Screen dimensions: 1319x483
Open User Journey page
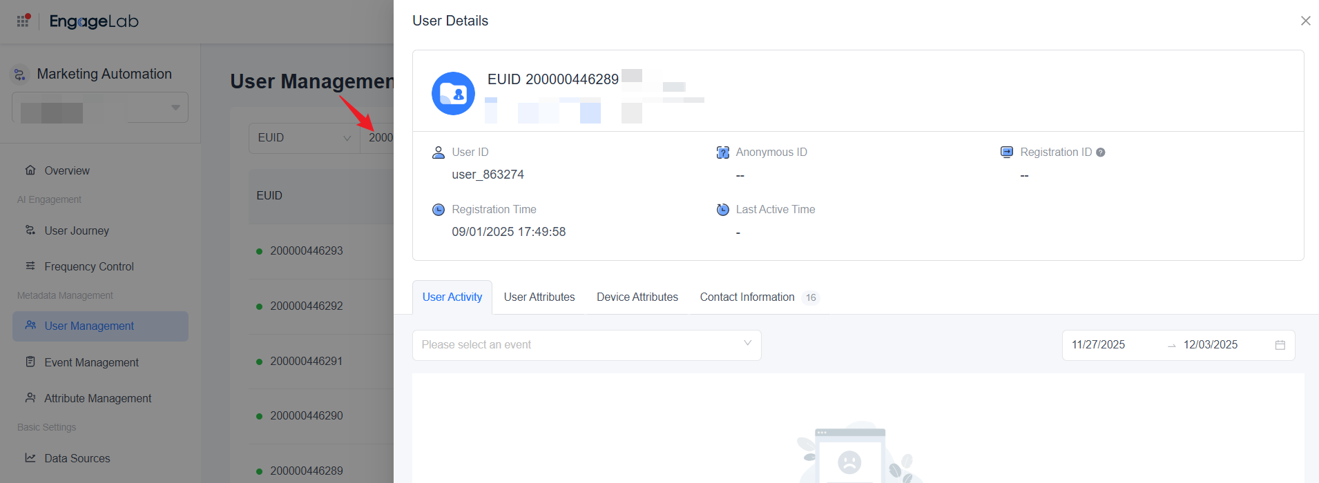77,230
